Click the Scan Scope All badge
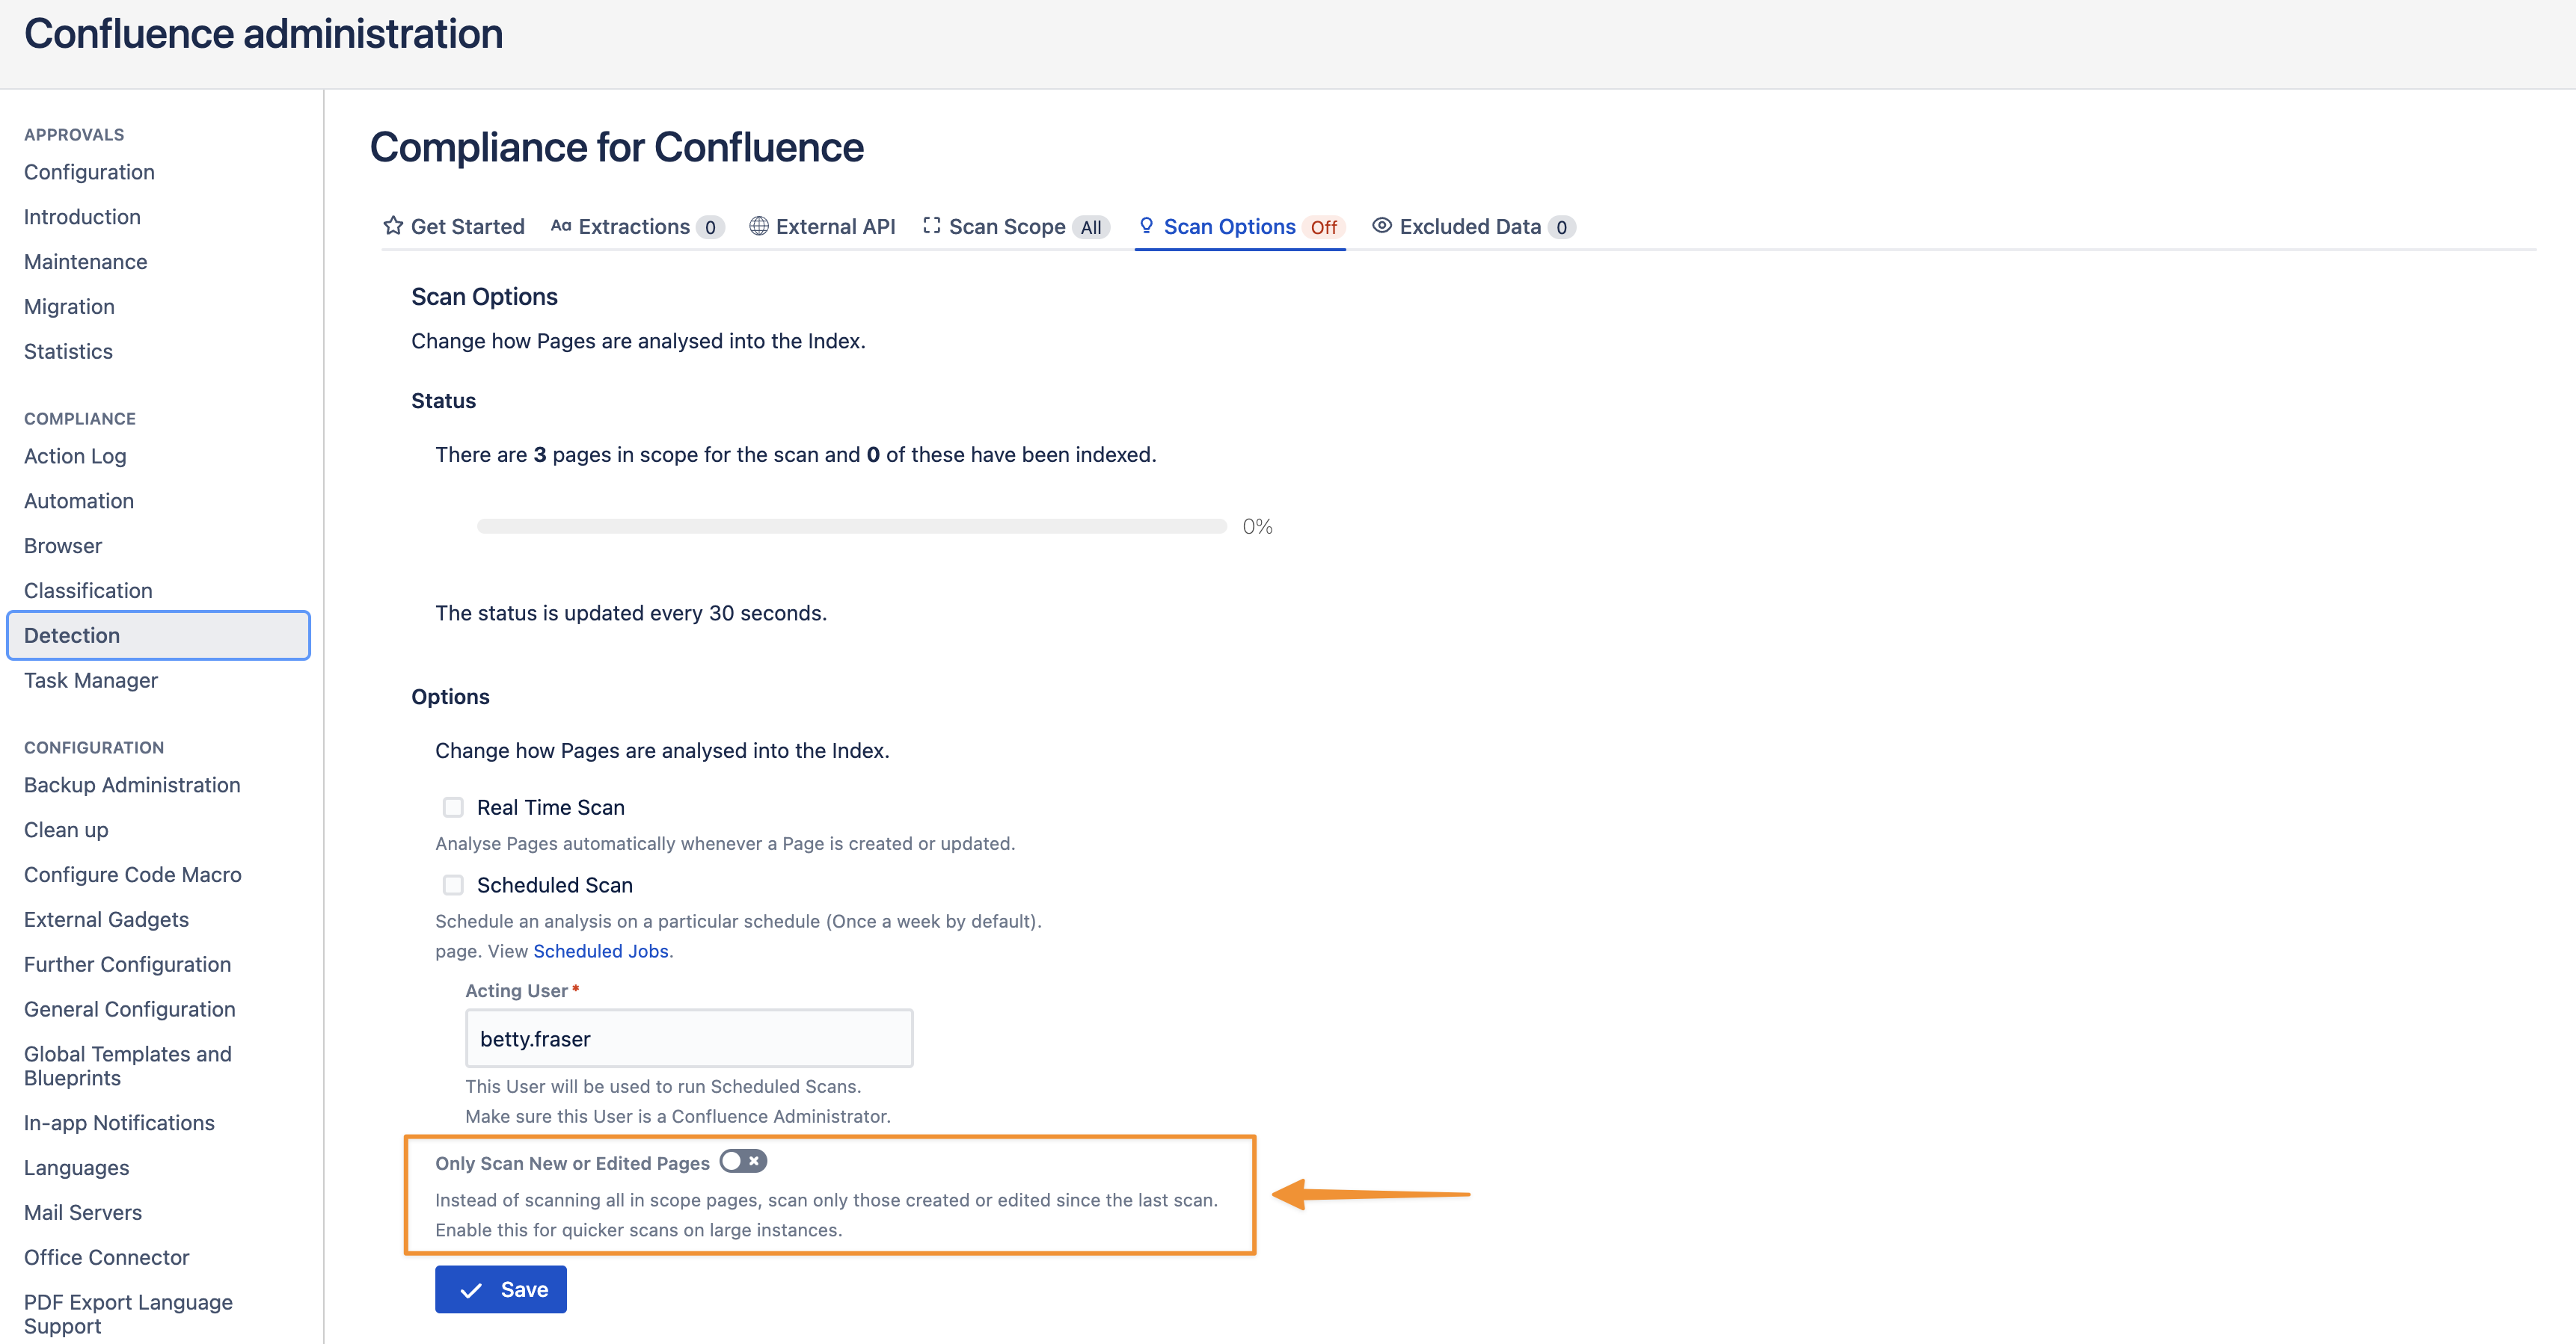The width and height of the screenshot is (2576, 1344). (1091, 228)
